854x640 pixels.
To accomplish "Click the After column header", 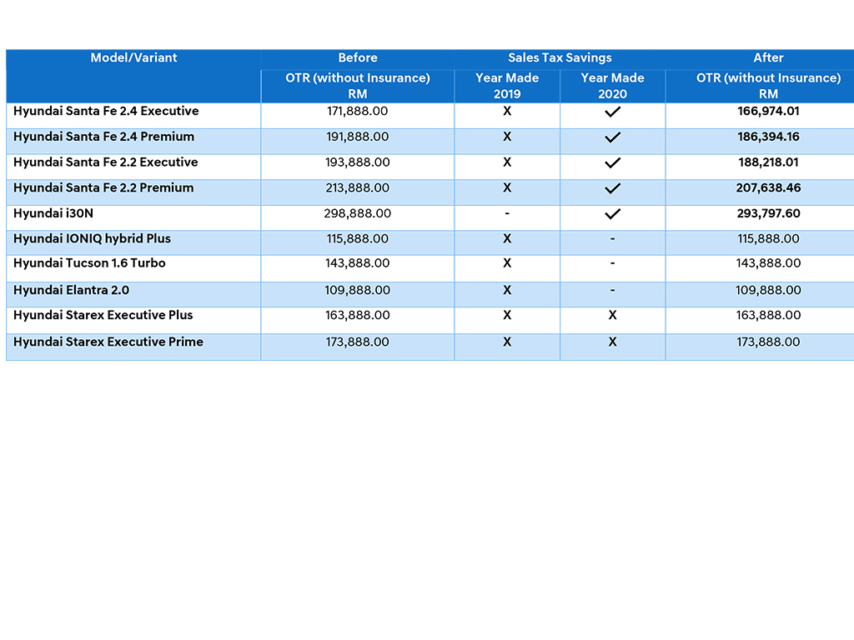I will pos(768,57).
